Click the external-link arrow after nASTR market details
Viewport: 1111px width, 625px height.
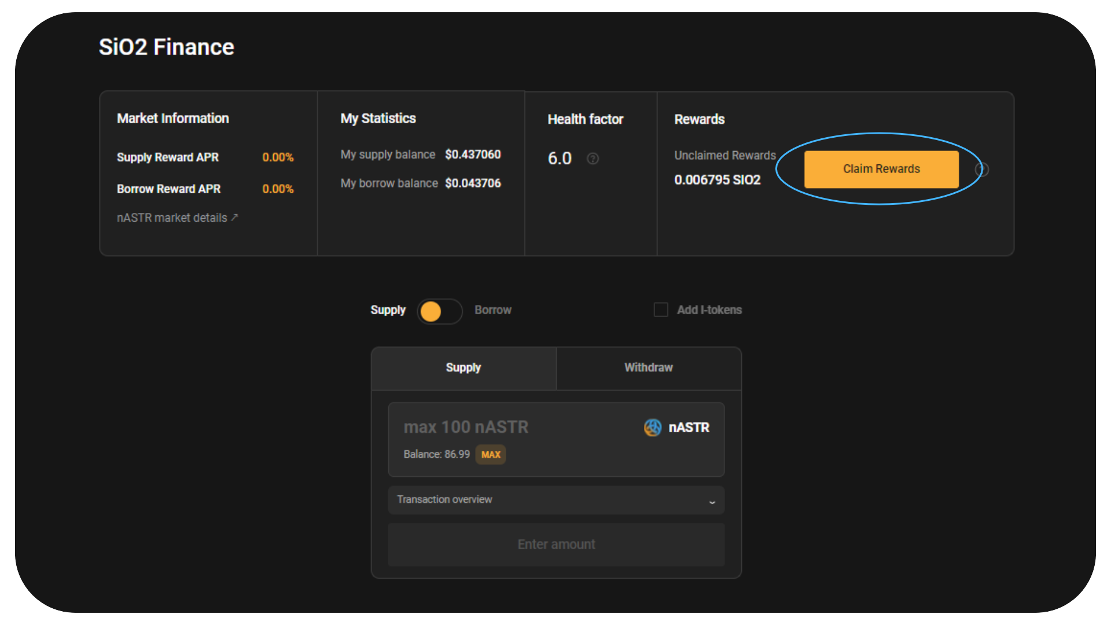pyautogui.click(x=234, y=218)
